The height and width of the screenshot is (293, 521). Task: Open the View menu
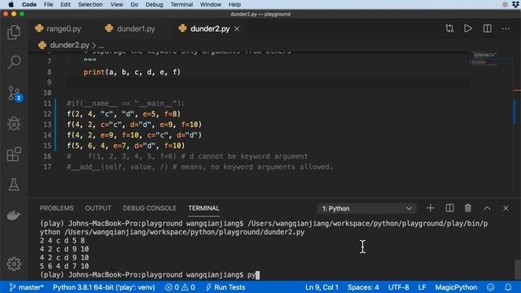click(116, 4)
